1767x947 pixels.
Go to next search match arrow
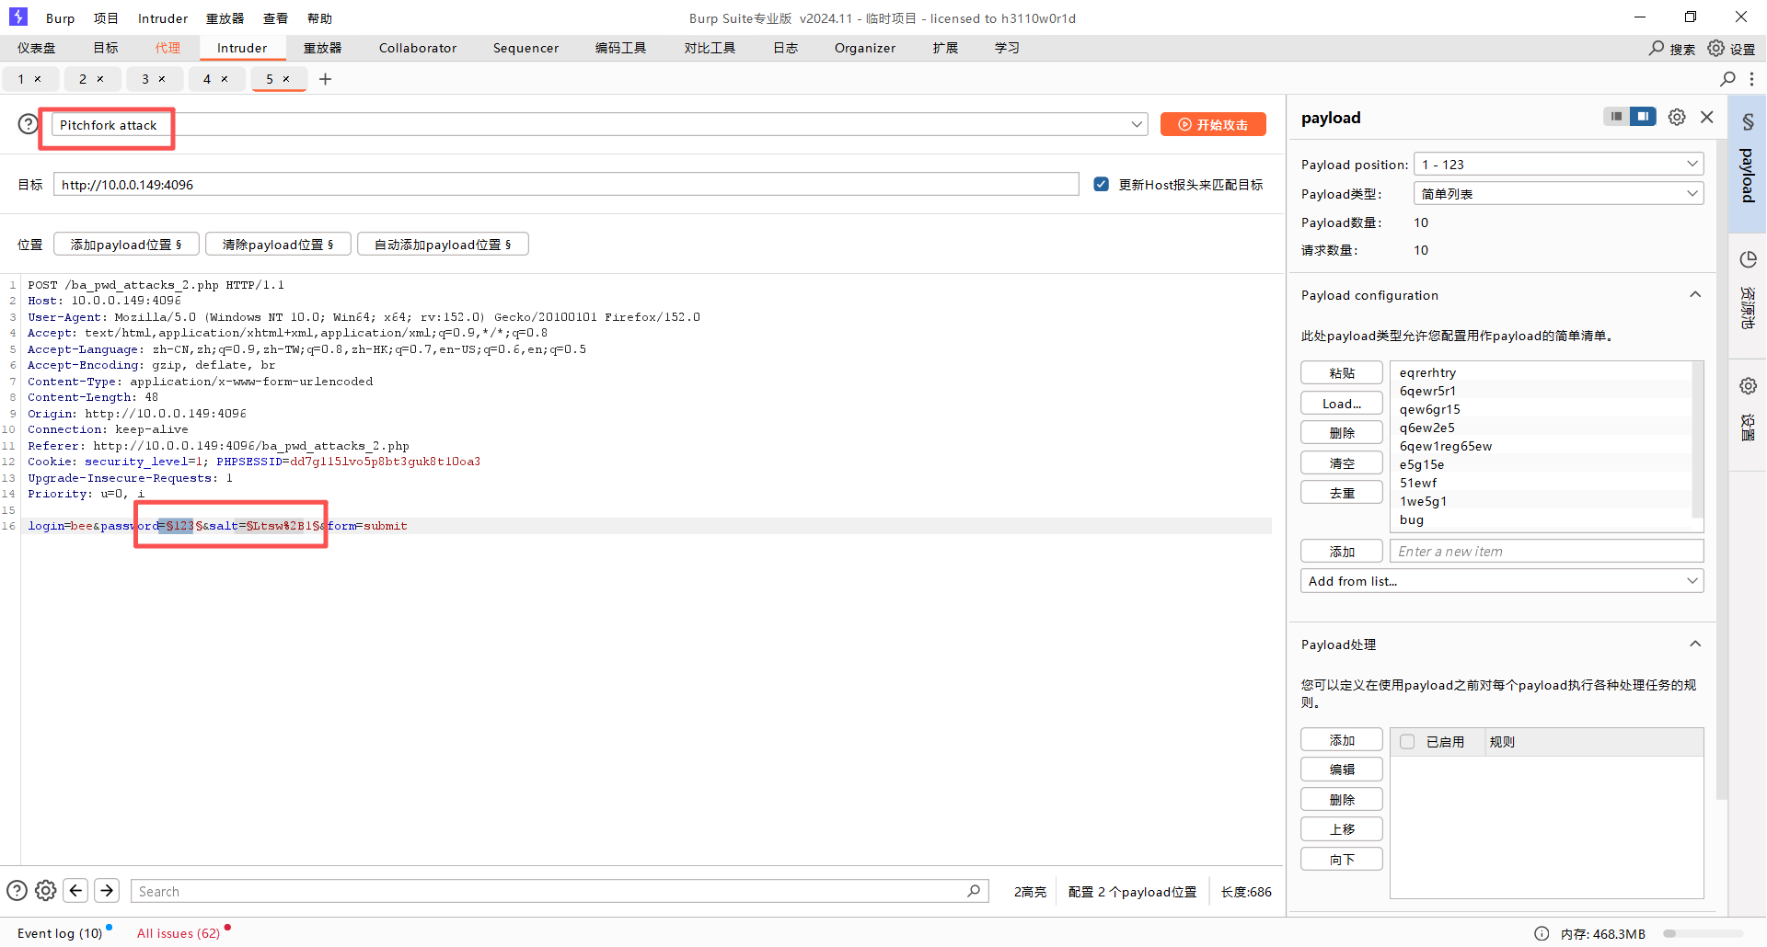[107, 890]
